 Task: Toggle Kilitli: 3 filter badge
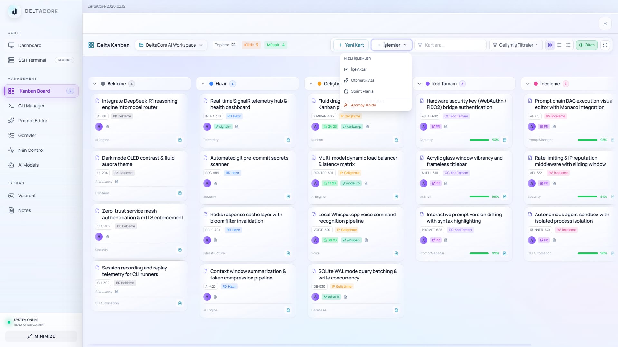(251, 45)
